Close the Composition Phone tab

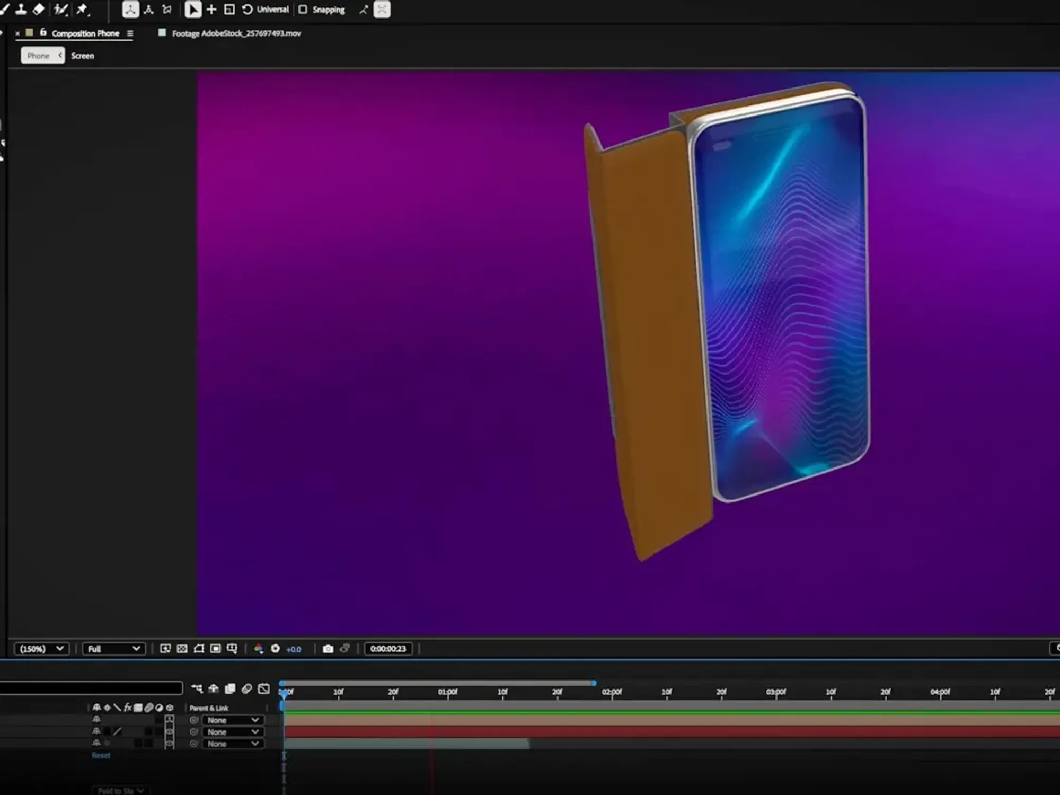[x=17, y=33]
